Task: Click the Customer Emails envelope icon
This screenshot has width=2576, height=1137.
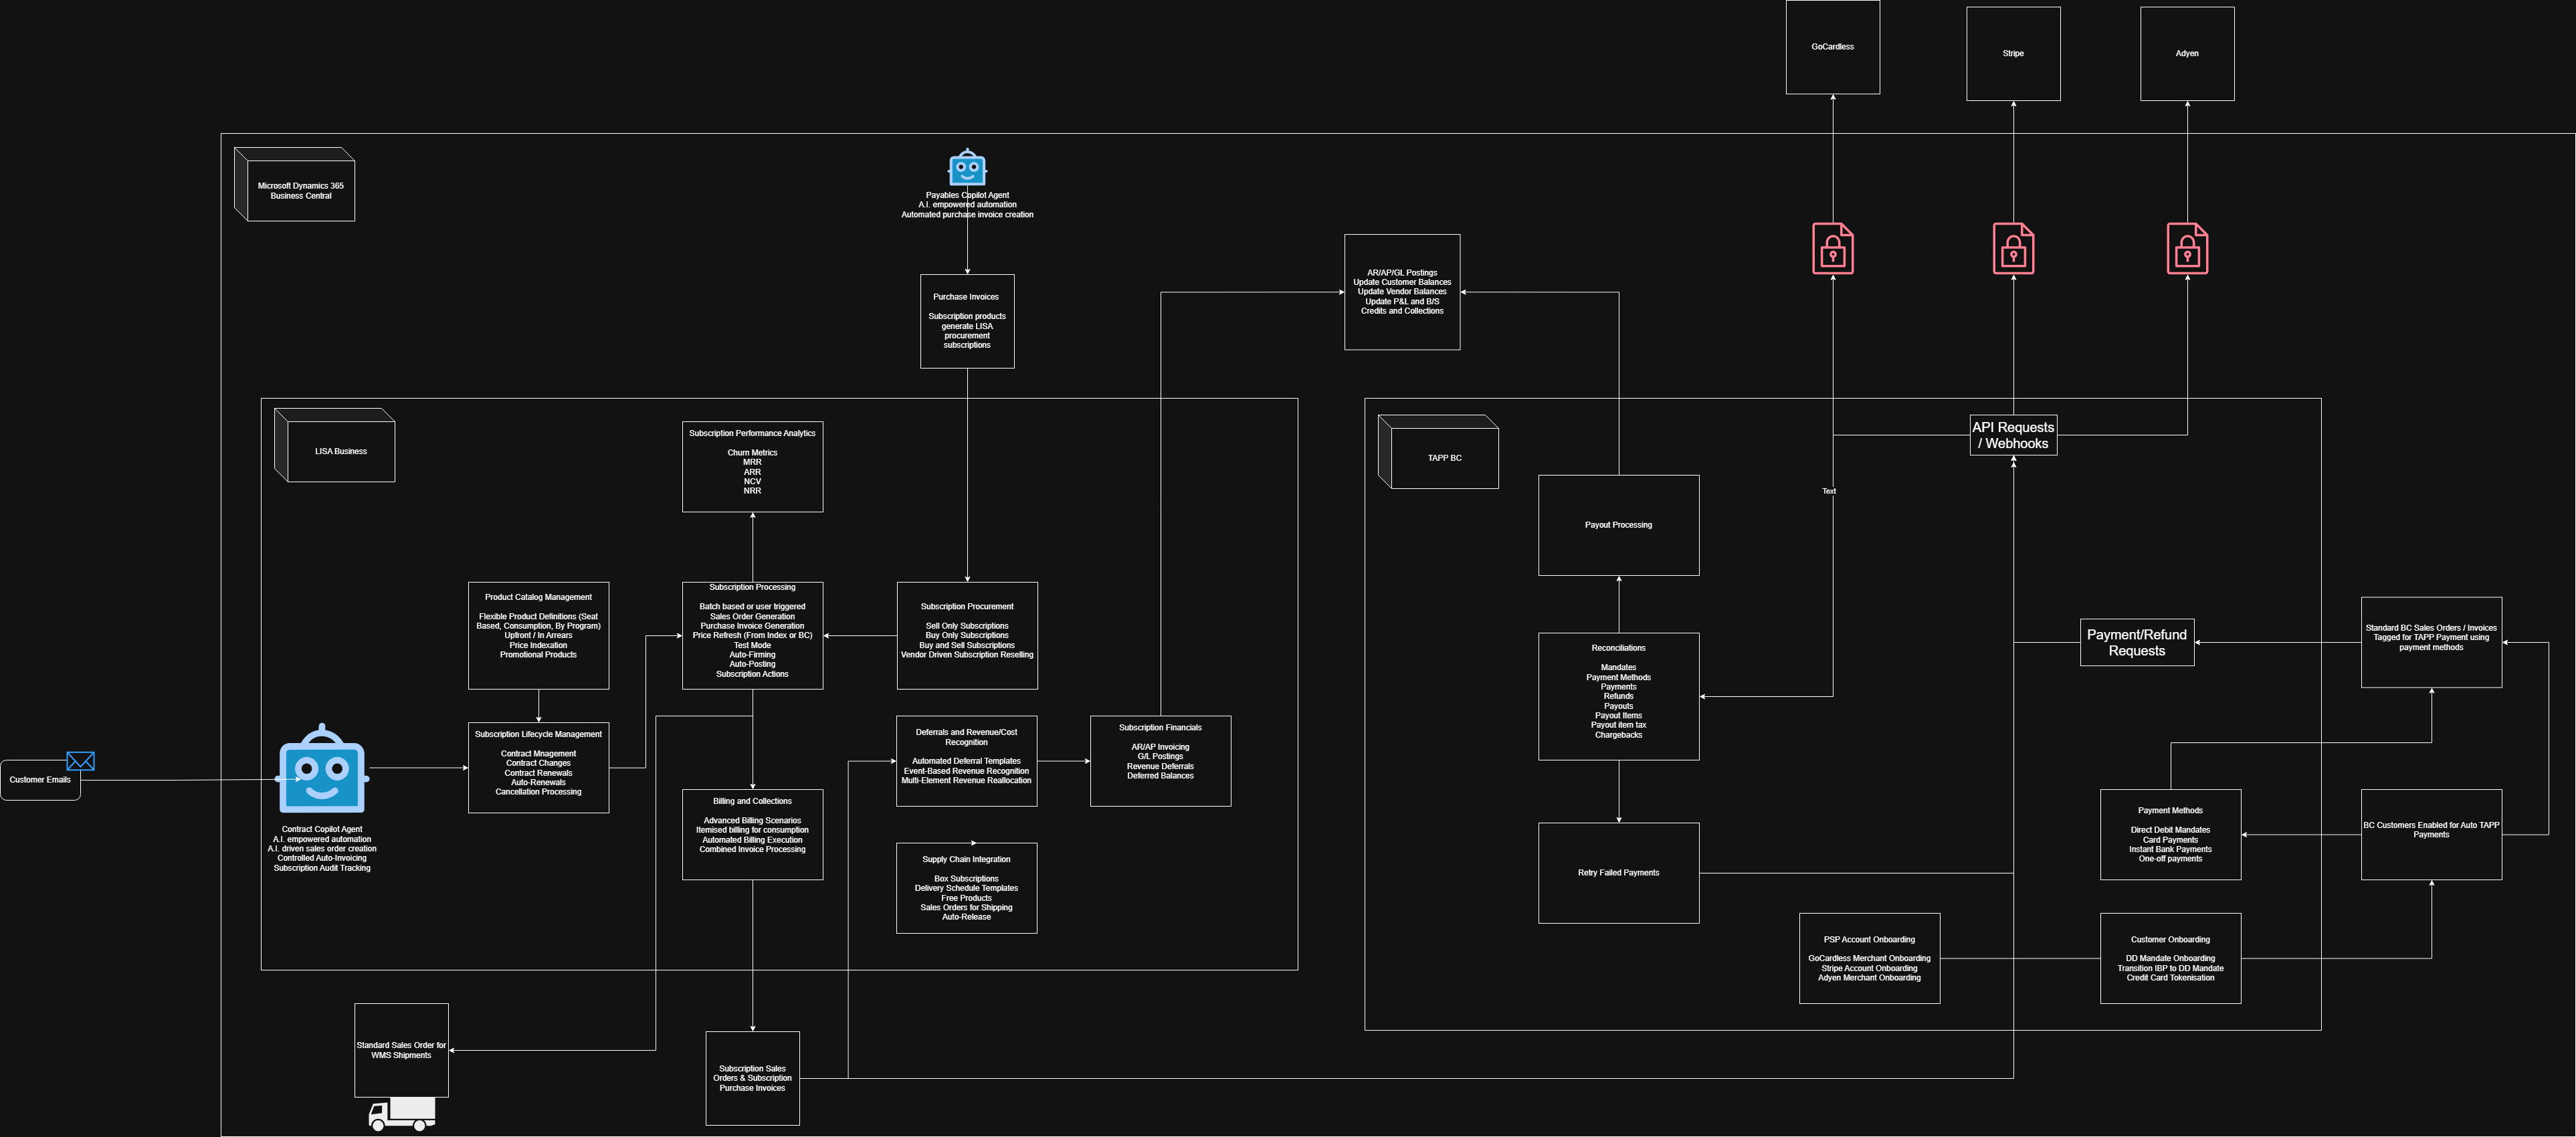Action: pyautogui.click(x=80, y=761)
